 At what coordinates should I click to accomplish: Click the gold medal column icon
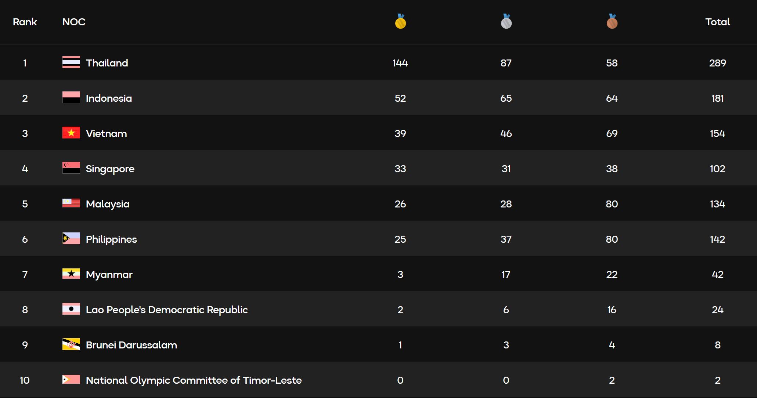(x=400, y=22)
